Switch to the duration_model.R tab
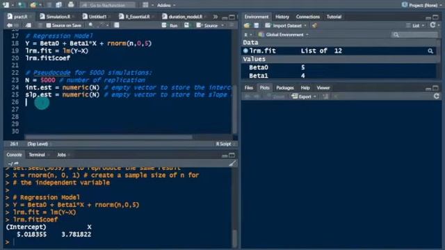This screenshot has width=445, height=250. 183,17
